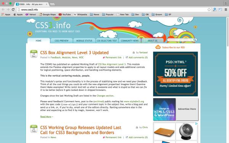Click the W3C category link
This screenshot has width=229, height=143.
tap(81, 57)
